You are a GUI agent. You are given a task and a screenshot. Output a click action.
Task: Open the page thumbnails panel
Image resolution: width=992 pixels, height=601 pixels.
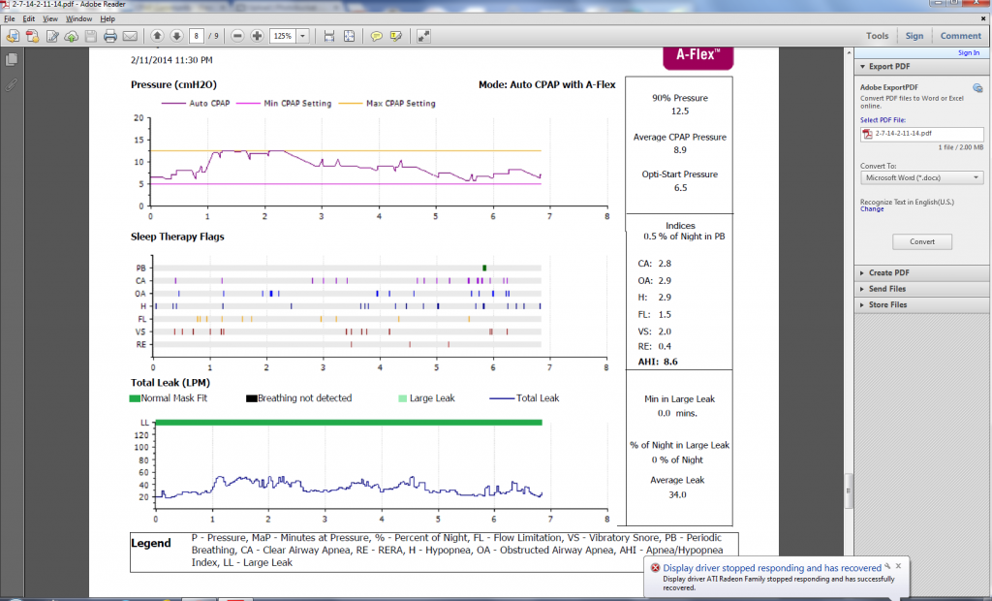pos(12,59)
